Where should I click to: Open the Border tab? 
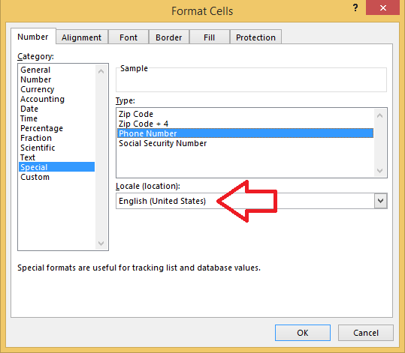click(x=169, y=37)
